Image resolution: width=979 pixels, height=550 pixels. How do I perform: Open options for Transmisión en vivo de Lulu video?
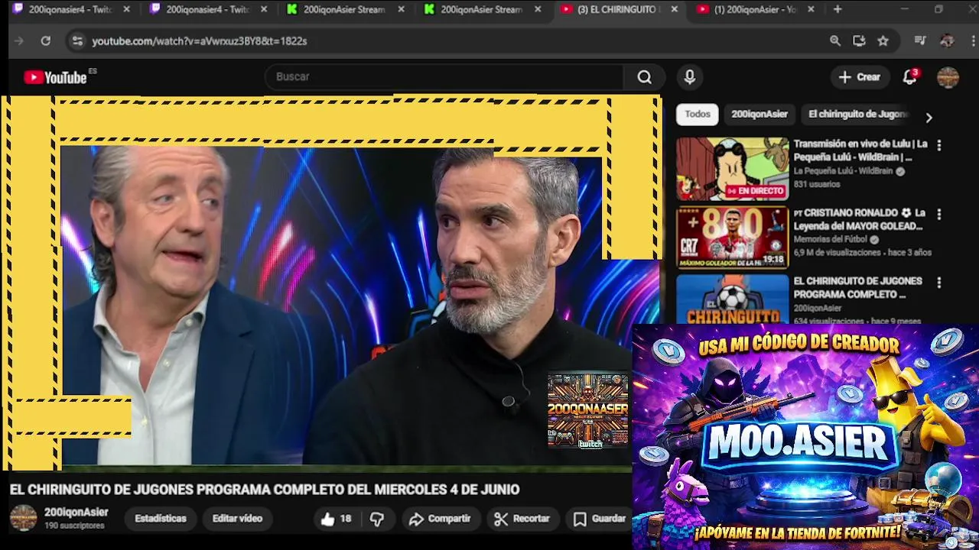[939, 145]
